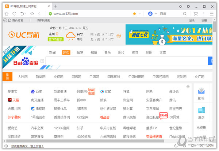219x151 pixels.
Task: Click the status bar settings gear
Action: point(6,146)
